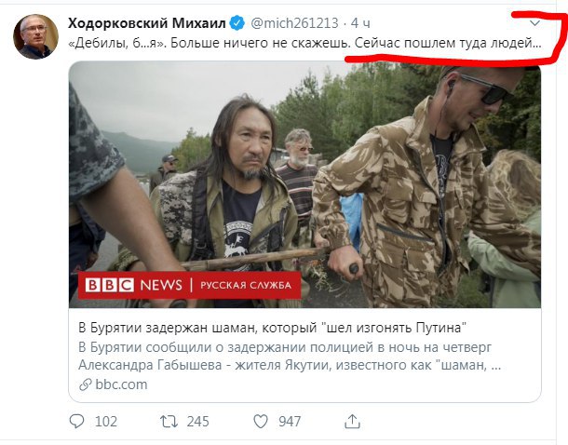
Task: Click the 4 ч tweet timestamp
Action: coord(360,23)
